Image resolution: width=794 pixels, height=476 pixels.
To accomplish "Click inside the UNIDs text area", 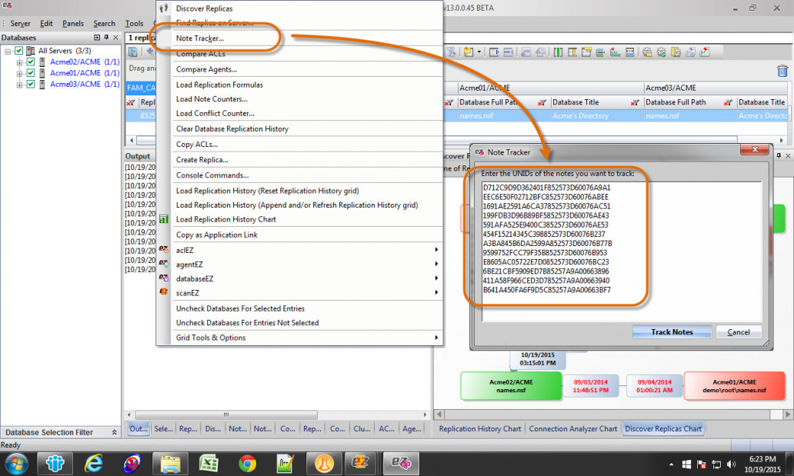I will tap(622, 251).
